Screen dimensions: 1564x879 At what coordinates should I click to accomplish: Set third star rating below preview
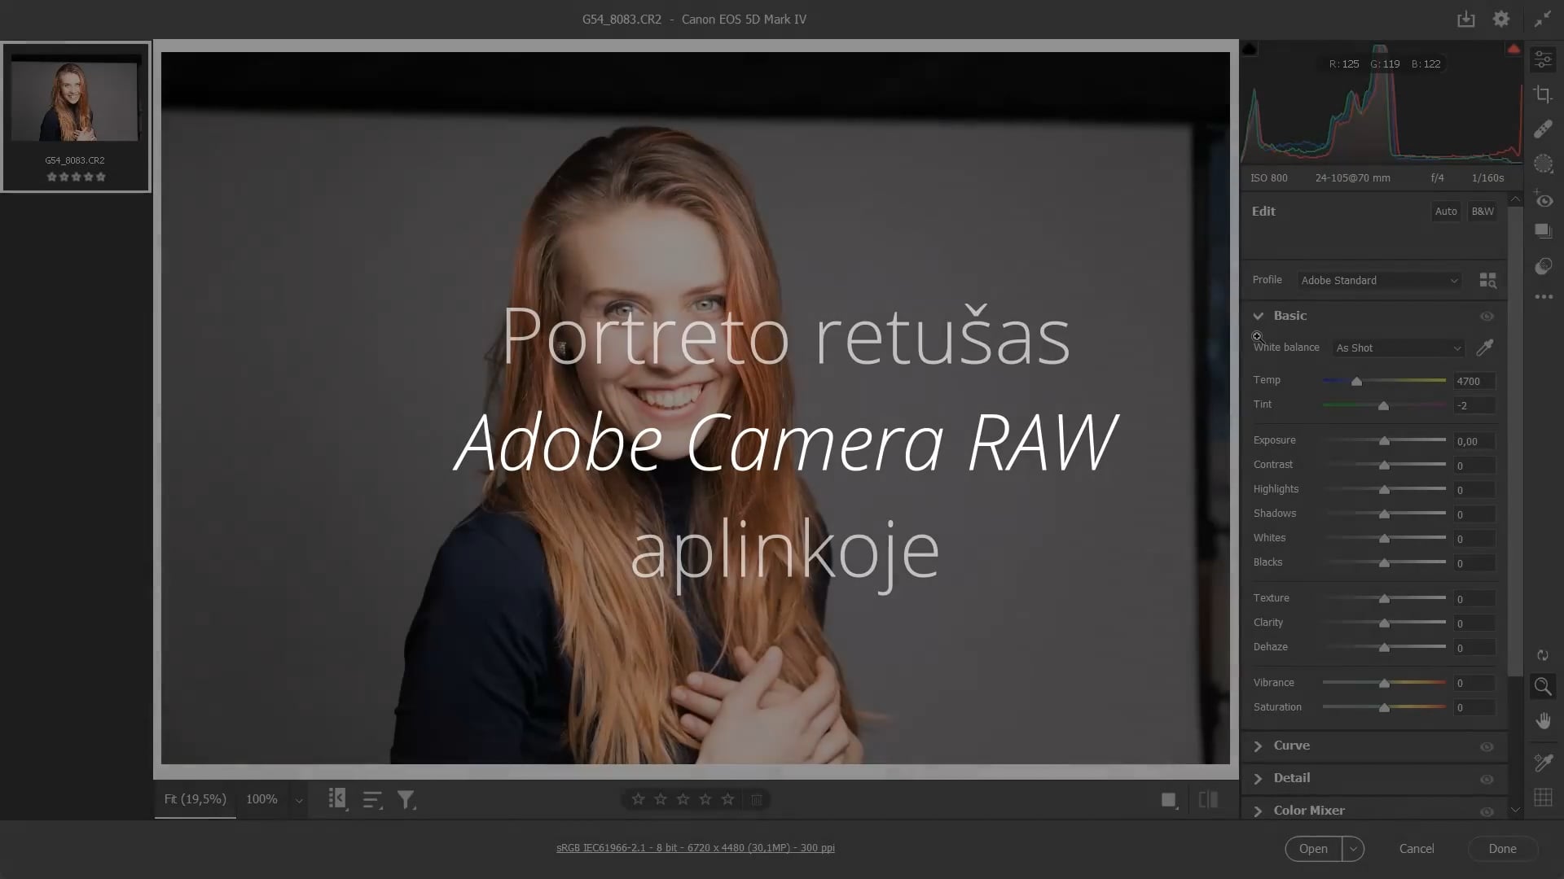tap(683, 799)
